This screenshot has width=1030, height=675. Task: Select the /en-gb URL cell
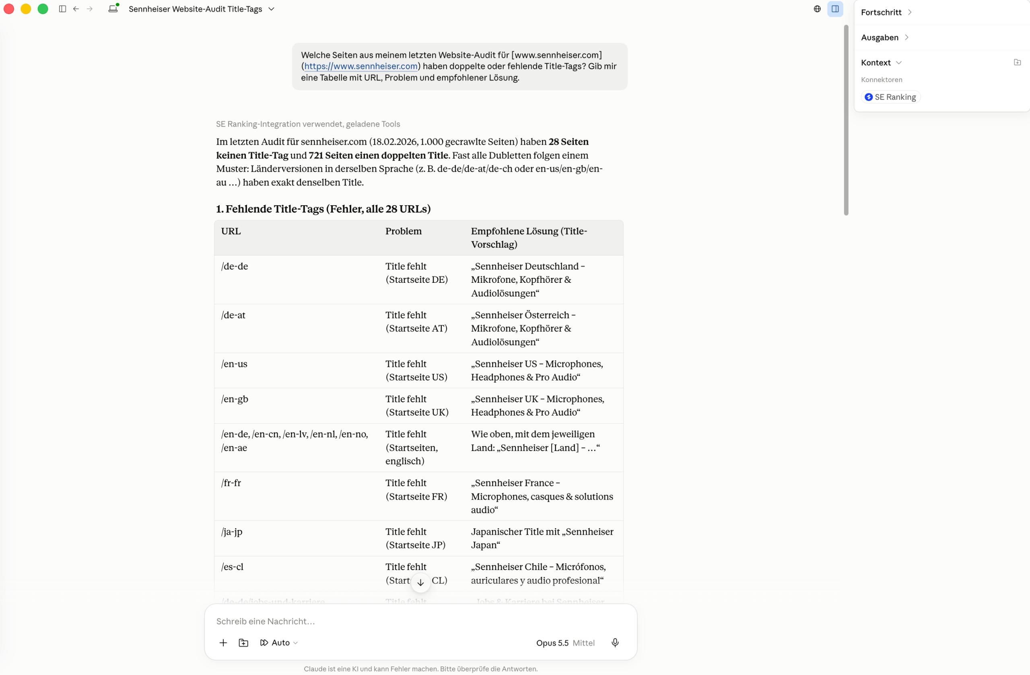click(x=297, y=406)
